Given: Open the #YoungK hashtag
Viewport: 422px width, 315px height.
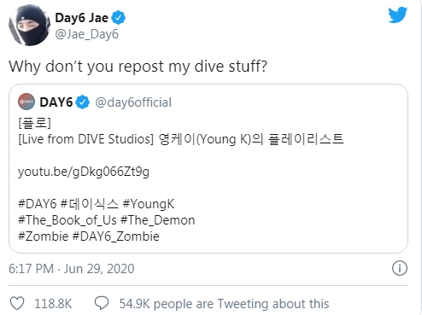Looking at the screenshot, I should pyautogui.click(x=149, y=204).
